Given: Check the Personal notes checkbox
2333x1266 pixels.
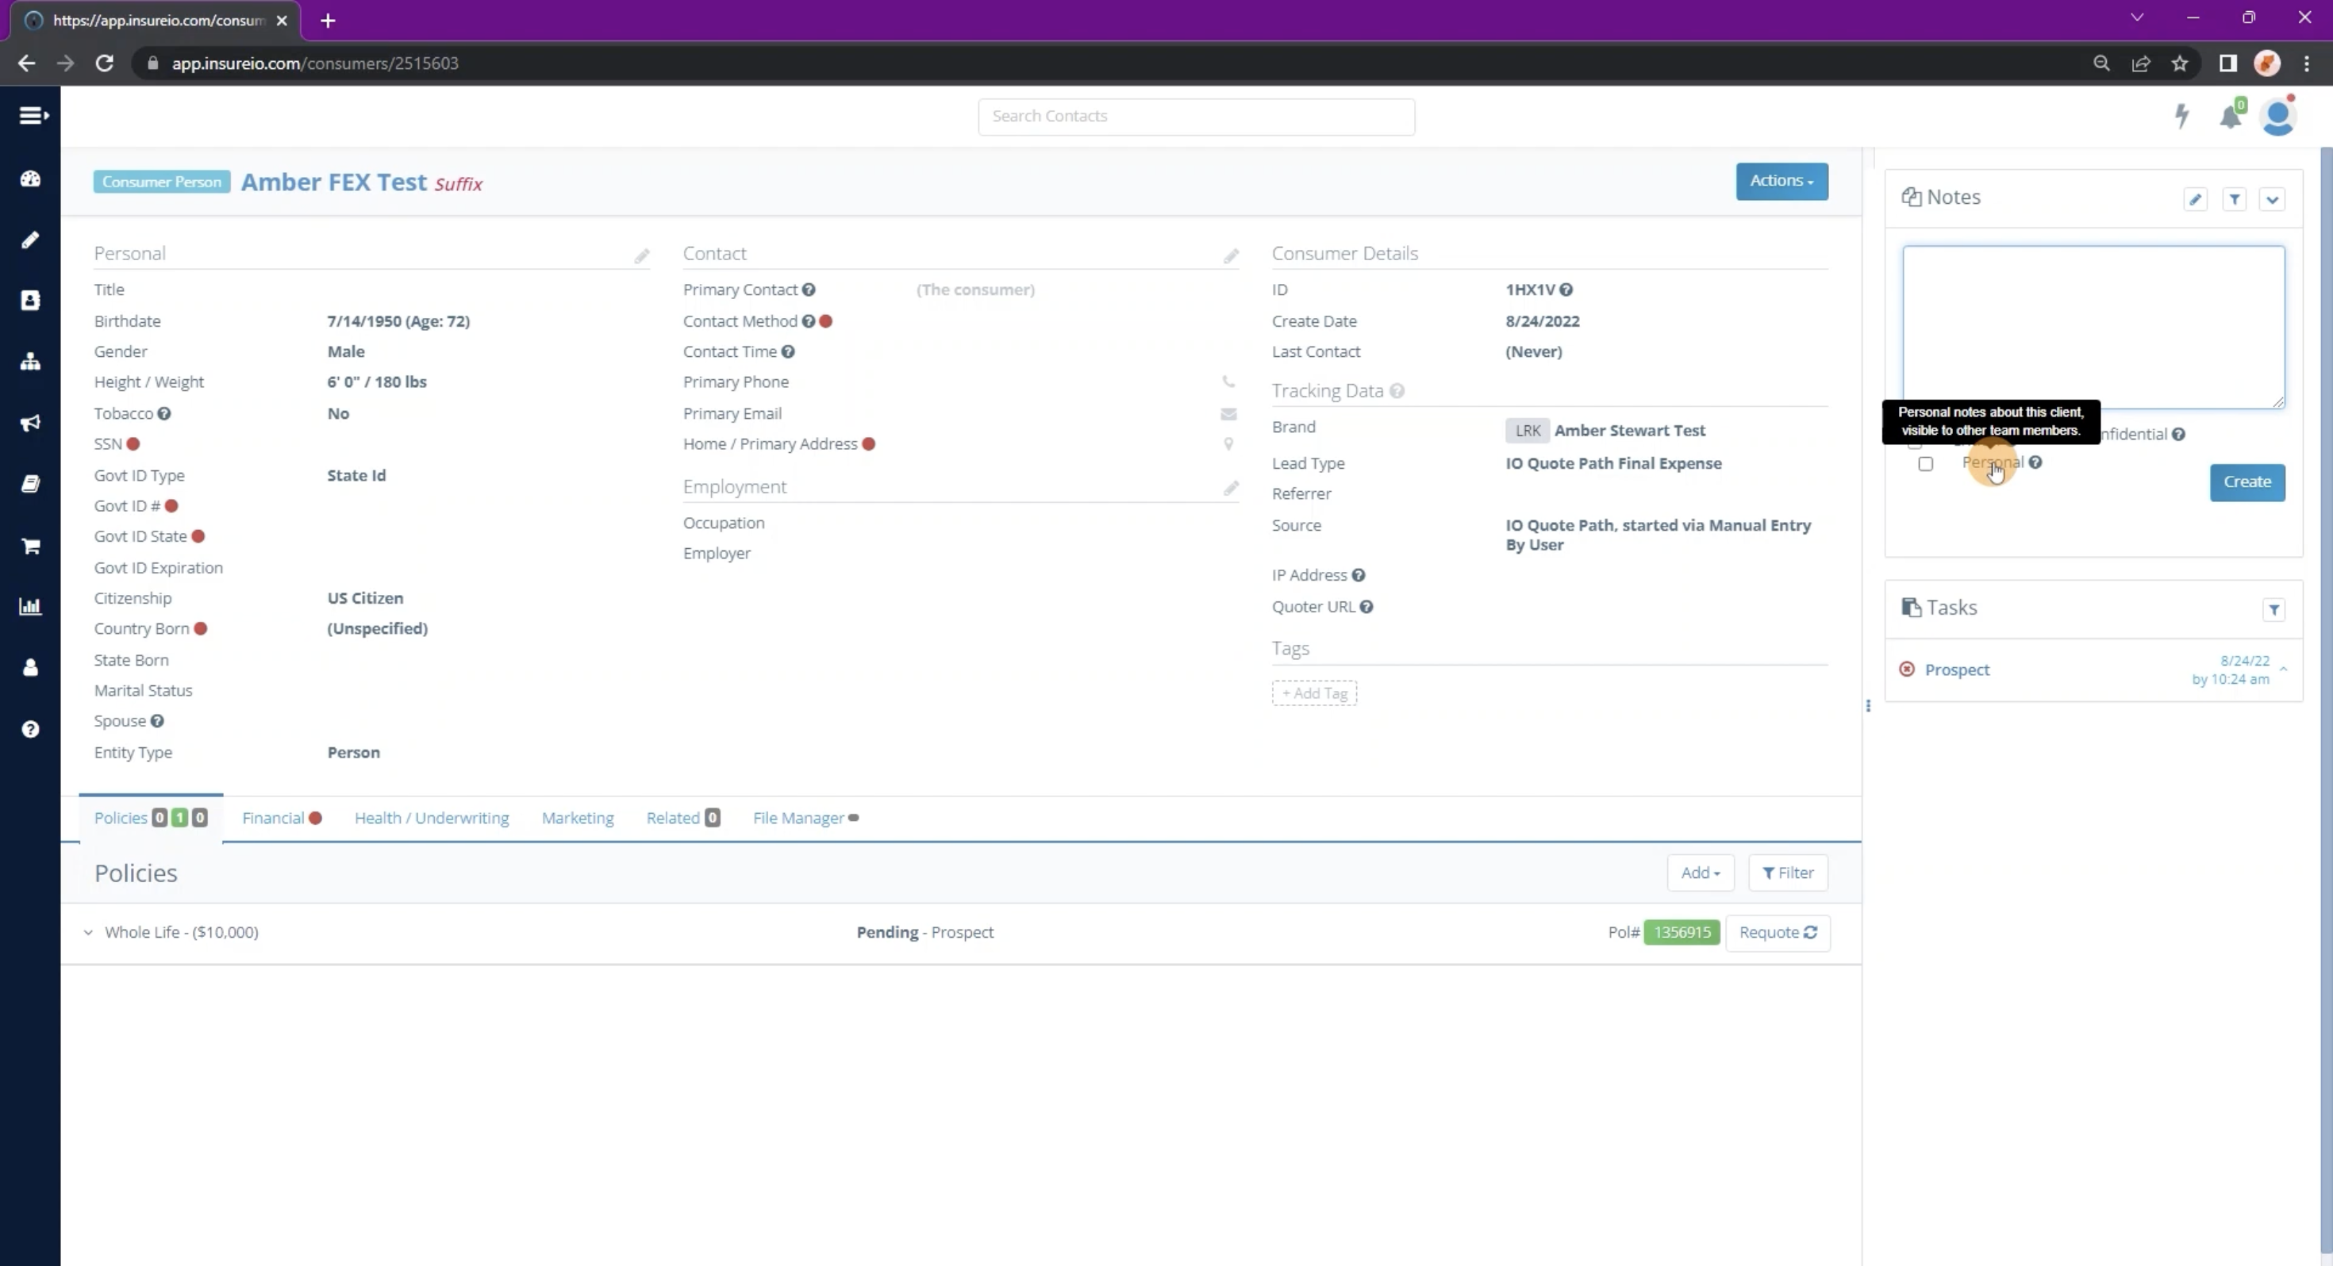Looking at the screenshot, I should (x=1925, y=465).
